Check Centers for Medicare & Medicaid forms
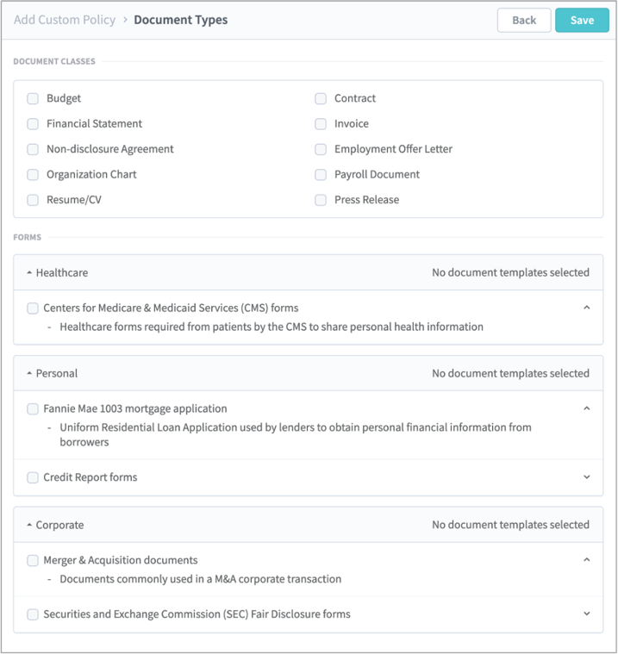Screen dimensions: 618x654 33,308
